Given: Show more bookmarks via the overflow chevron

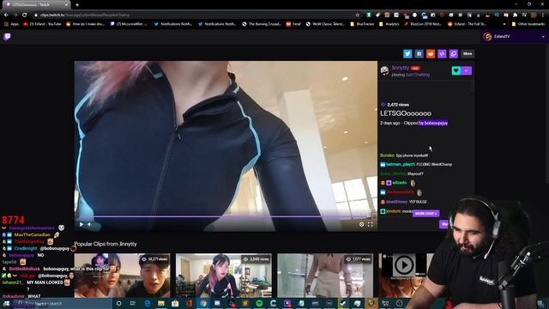Looking at the screenshot, I should pos(504,24).
